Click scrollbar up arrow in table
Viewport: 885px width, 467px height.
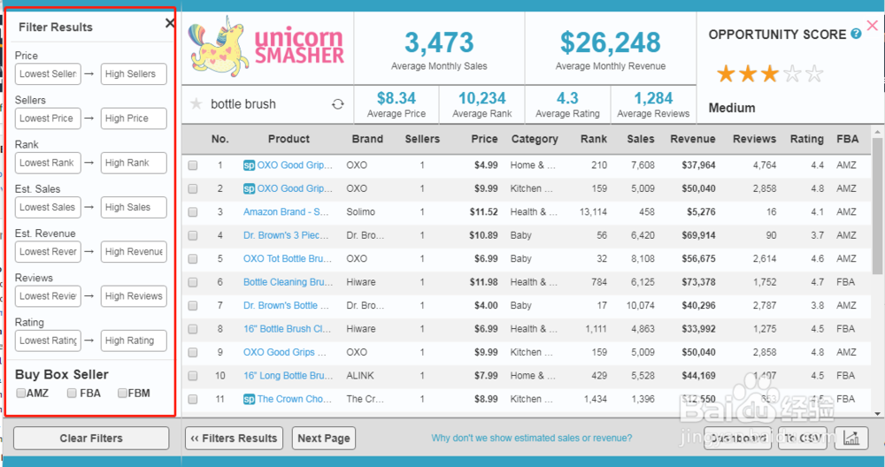(x=878, y=132)
